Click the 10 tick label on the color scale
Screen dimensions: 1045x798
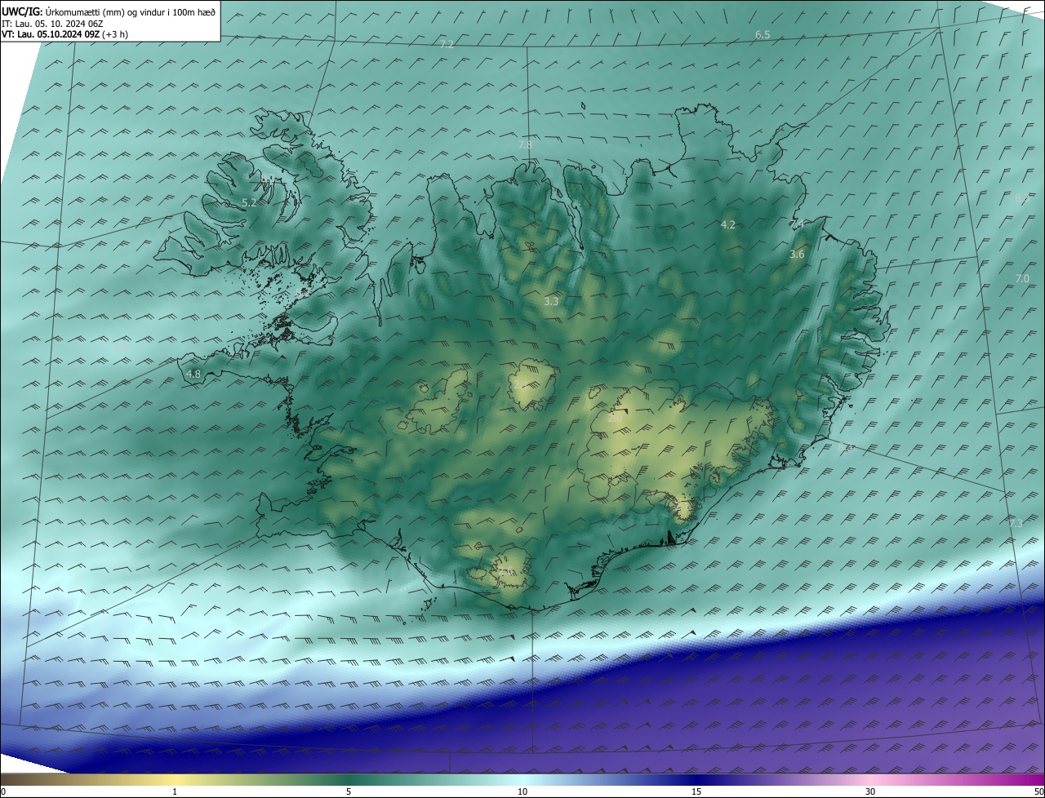tap(522, 791)
